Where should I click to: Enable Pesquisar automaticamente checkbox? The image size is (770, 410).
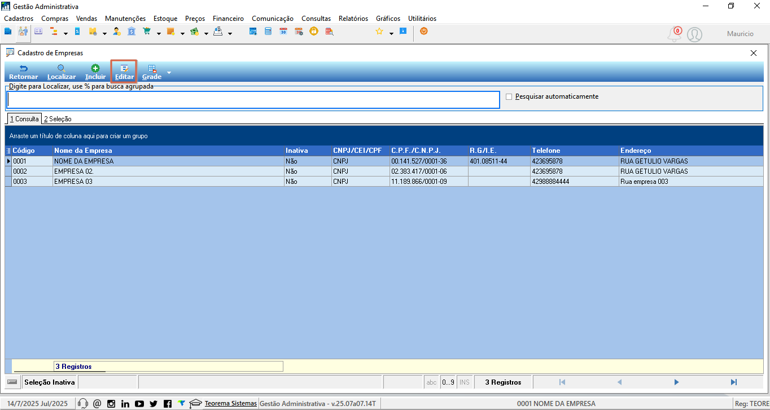click(x=509, y=96)
